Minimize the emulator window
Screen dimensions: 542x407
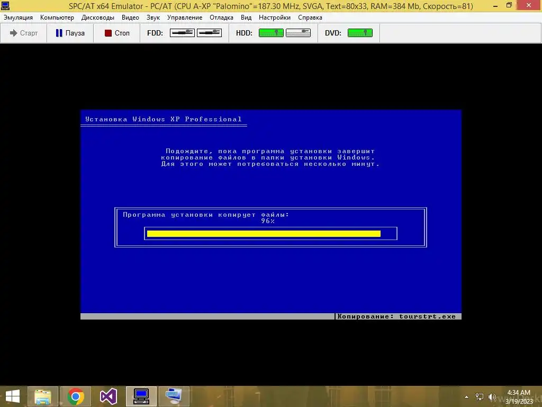point(495,5)
